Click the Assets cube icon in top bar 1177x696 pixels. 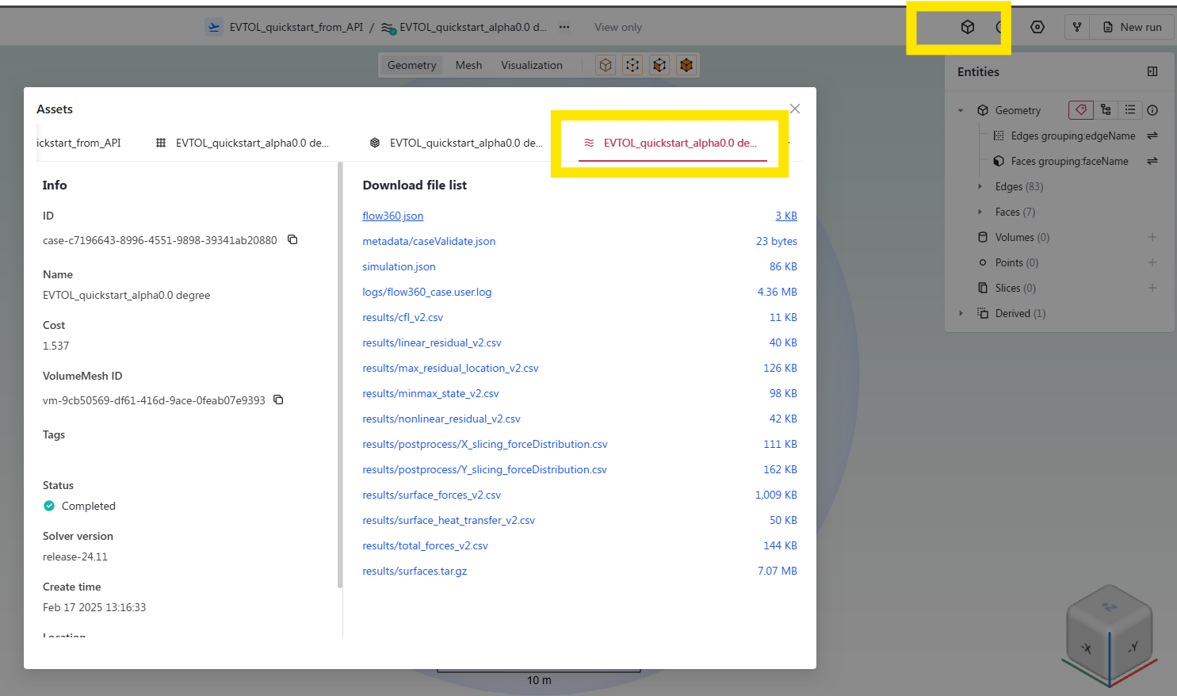(x=967, y=27)
